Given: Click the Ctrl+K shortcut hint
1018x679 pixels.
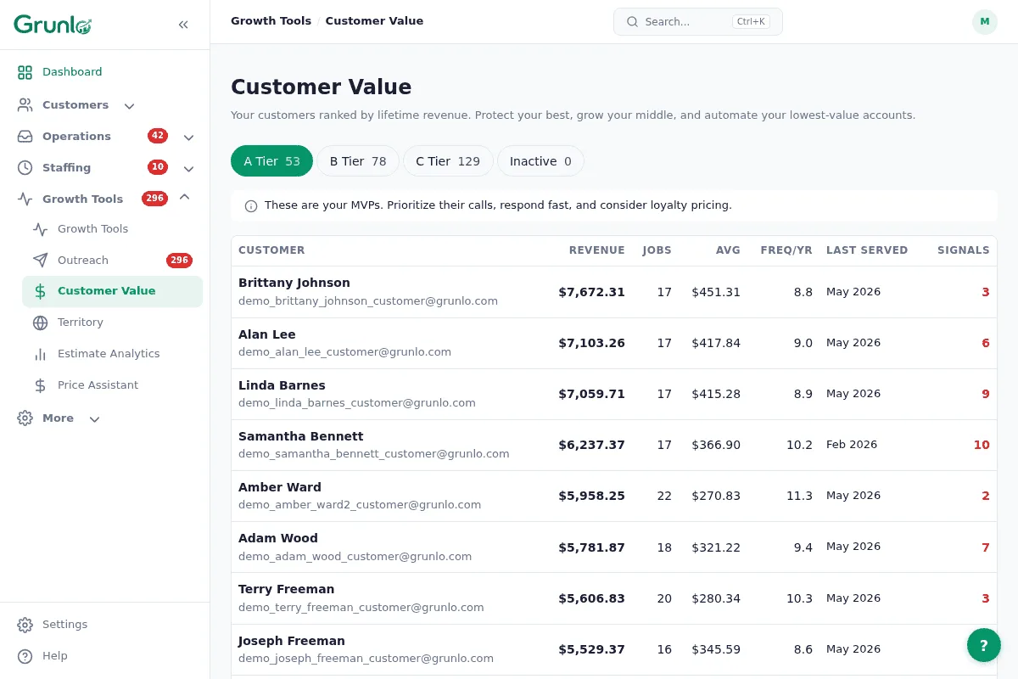Looking at the screenshot, I should [x=751, y=22].
